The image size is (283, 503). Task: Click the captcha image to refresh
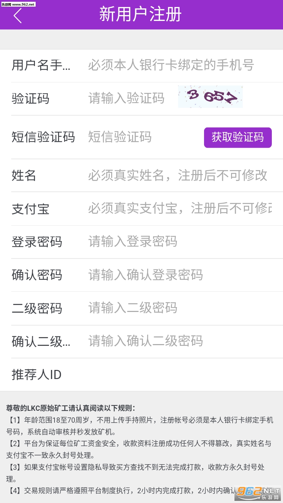tap(210, 97)
